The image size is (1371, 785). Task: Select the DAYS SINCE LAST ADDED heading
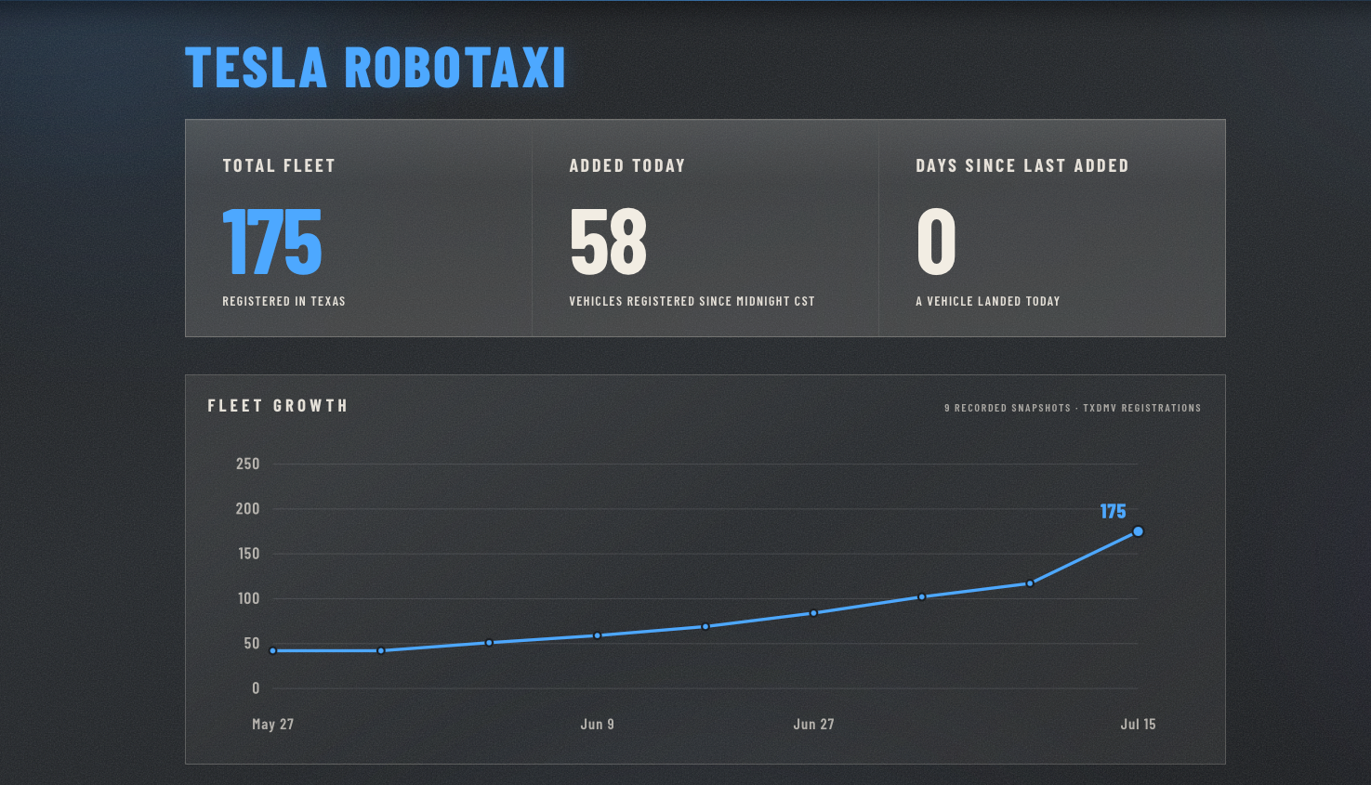coord(1022,166)
